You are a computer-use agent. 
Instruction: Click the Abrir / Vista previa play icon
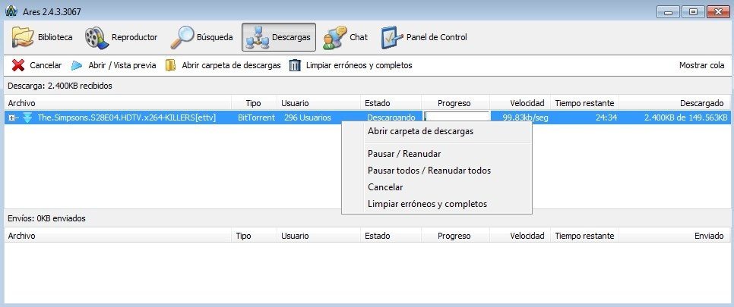pos(77,65)
